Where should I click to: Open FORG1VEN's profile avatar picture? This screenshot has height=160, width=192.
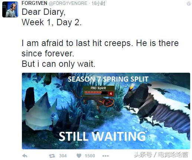click(10, 9)
